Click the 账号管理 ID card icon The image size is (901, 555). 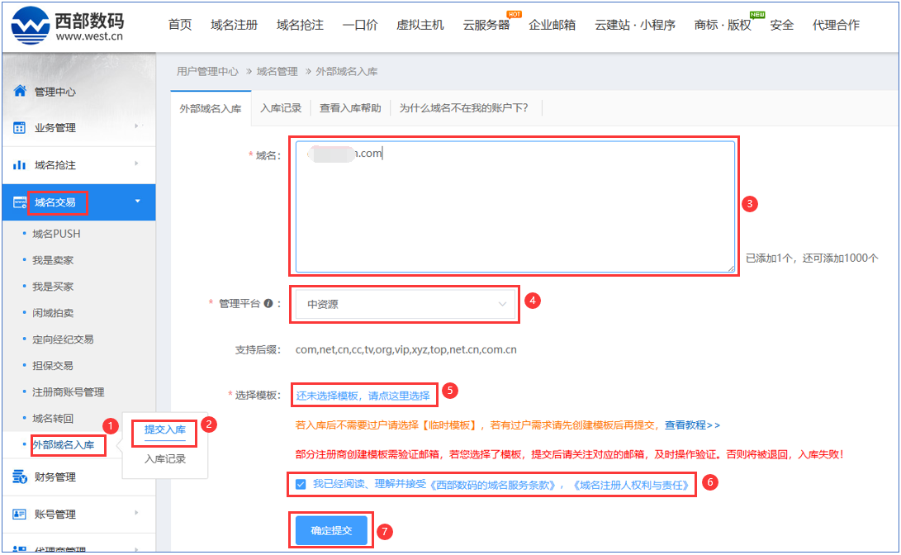20,514
